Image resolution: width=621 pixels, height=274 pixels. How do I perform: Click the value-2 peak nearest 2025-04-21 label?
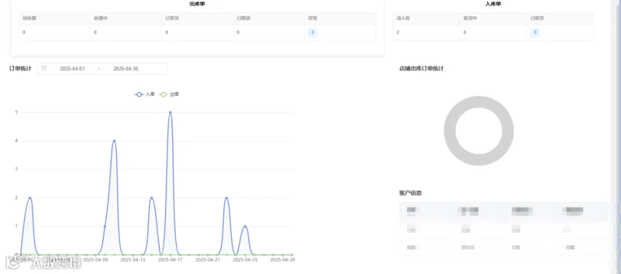pos(226,198)
